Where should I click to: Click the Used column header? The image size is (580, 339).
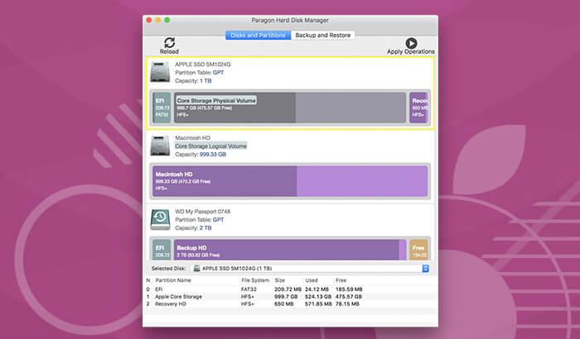tap(311, 280)
